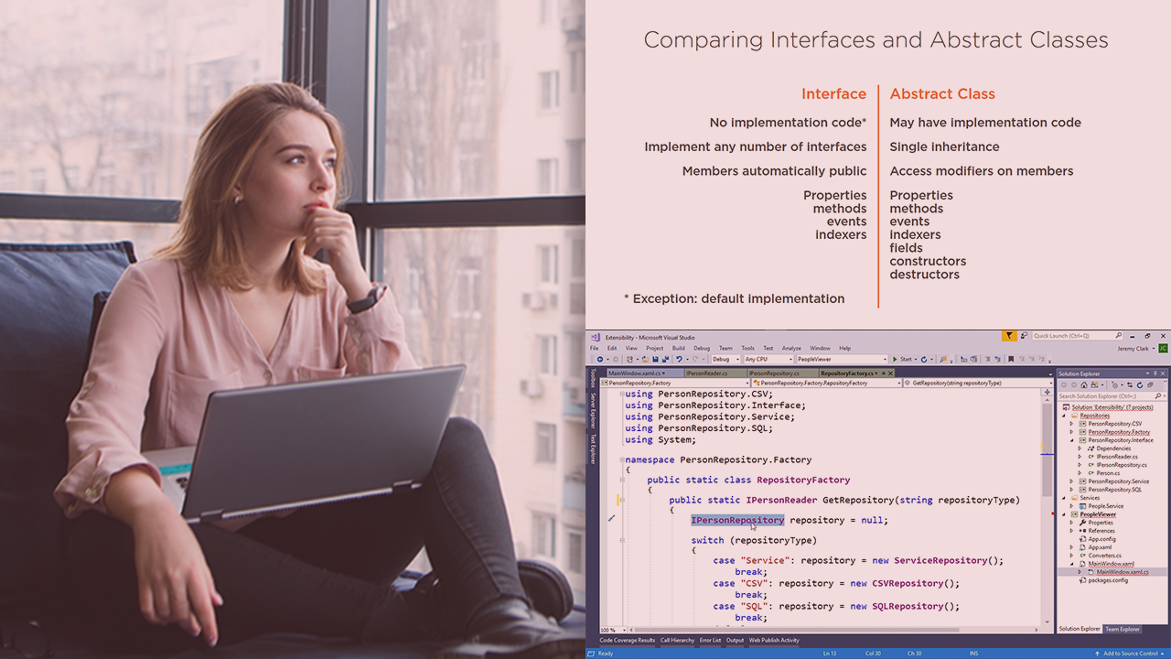Viewport: 1171px width, 659px height.
Task: Click the Undo arrow in toolbar
Action: (678, 360)
